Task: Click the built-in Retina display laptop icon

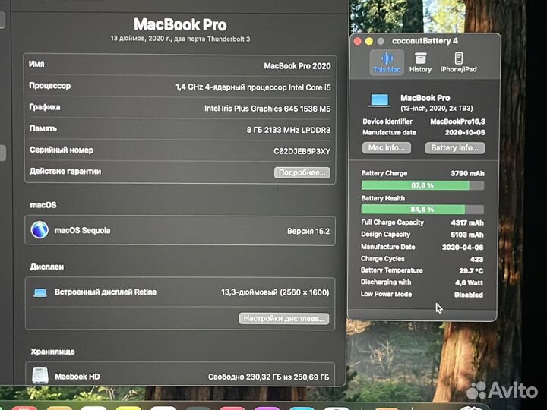Action: (x=40, y=292)
